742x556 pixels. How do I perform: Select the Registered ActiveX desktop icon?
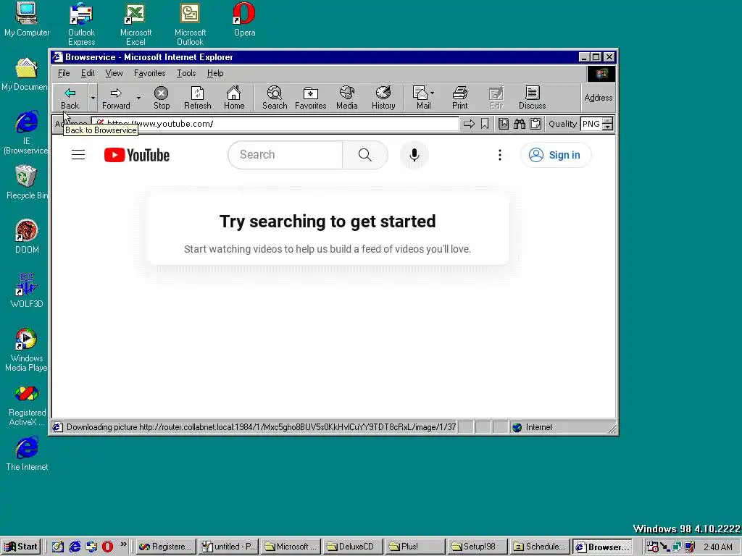(27, 405)
